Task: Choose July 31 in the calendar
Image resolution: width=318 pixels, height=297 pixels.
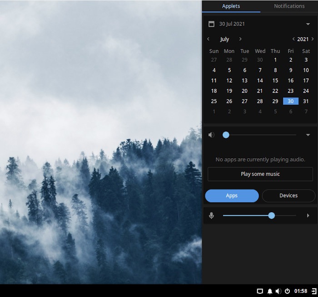Action: 306,101
